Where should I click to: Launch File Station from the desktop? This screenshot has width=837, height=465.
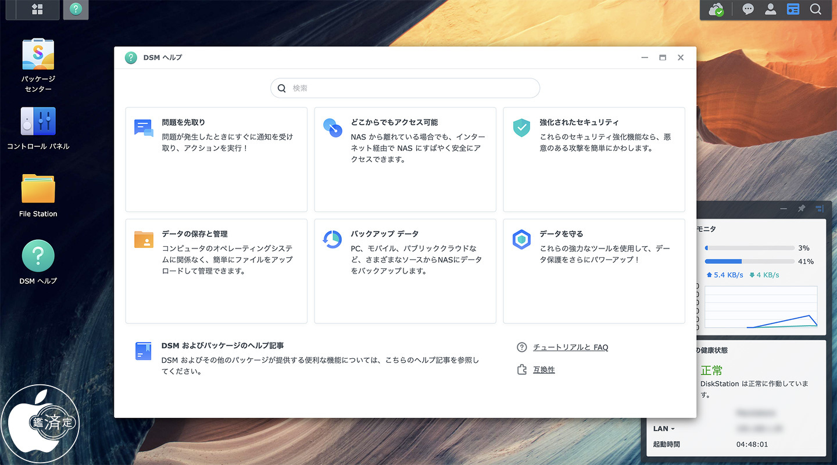(x=38, y=195)
